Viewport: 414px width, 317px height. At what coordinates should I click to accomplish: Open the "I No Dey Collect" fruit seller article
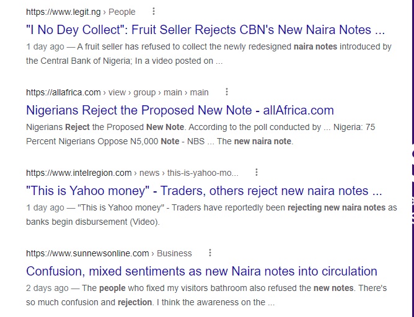tap(205, 30)
